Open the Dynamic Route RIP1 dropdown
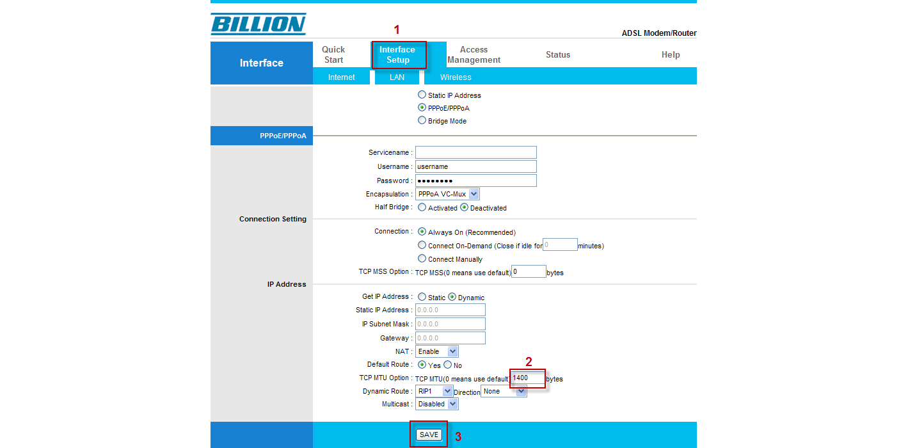The height and width of the screenshot is (448, 908). point(434,391)
